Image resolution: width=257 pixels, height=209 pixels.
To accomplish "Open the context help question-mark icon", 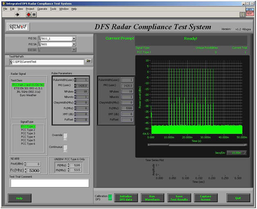I will click(242, 14).
